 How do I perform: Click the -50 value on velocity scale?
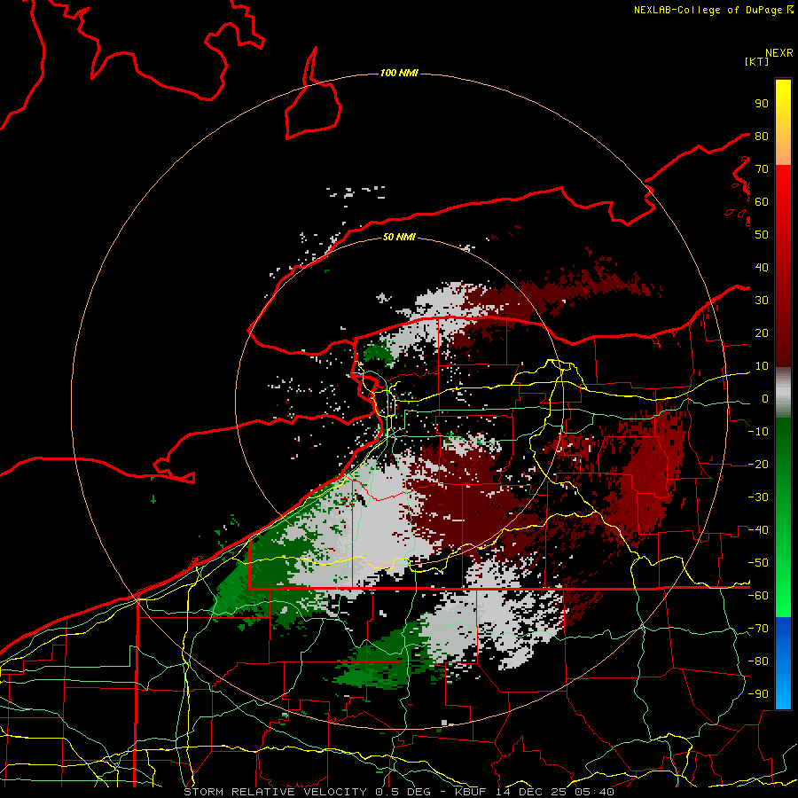[x=758, y=563]
